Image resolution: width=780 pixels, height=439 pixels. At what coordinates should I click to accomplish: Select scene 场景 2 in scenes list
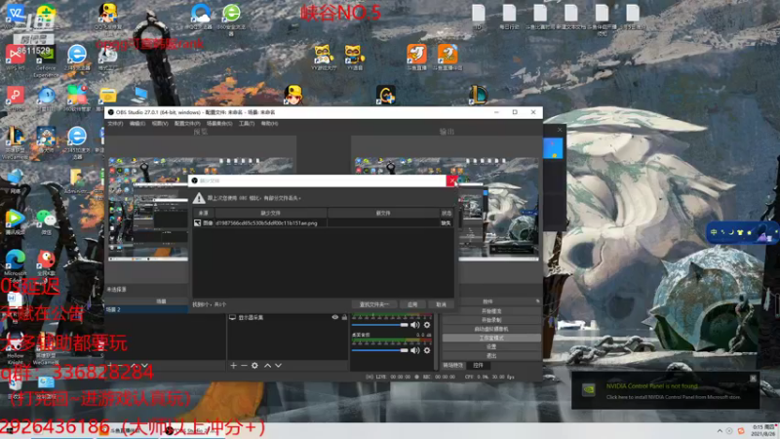pyautogui.click(x=146, y=309)
